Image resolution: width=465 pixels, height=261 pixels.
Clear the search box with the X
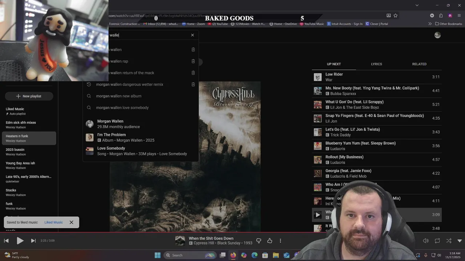[x=193, y=35]
